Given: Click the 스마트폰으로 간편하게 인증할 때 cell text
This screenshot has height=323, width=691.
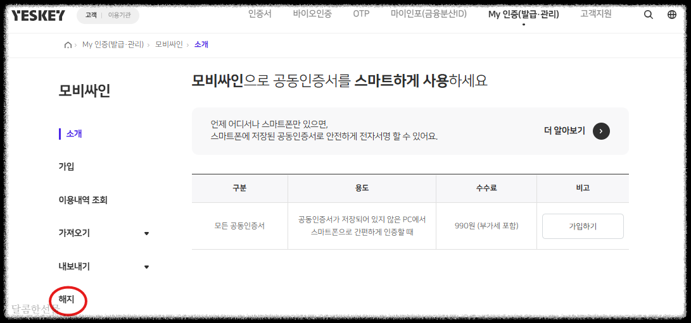Looking at the screenshot, I should click(362, 233).
